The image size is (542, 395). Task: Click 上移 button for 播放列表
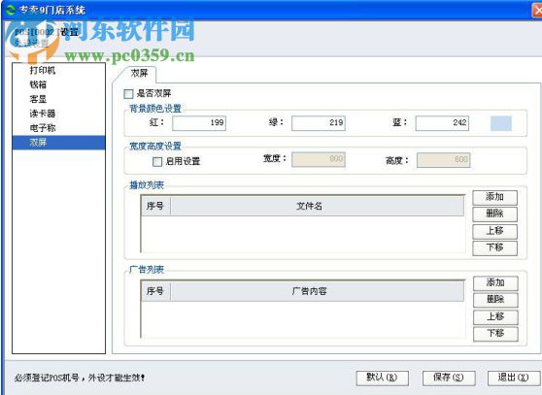pyautogui.click(x=494, y=231)
